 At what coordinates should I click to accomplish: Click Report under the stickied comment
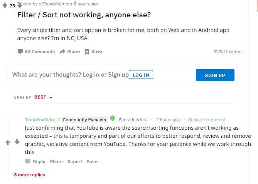[x=75, y=162]
